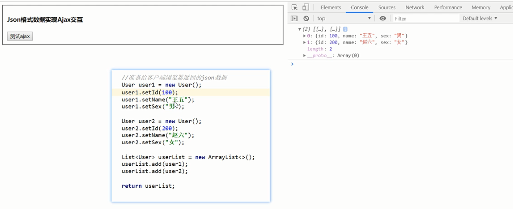The width and height of the screenshot is (513, 209).
Task: Click the return userList; code line
Action: [x=148, y=186]
